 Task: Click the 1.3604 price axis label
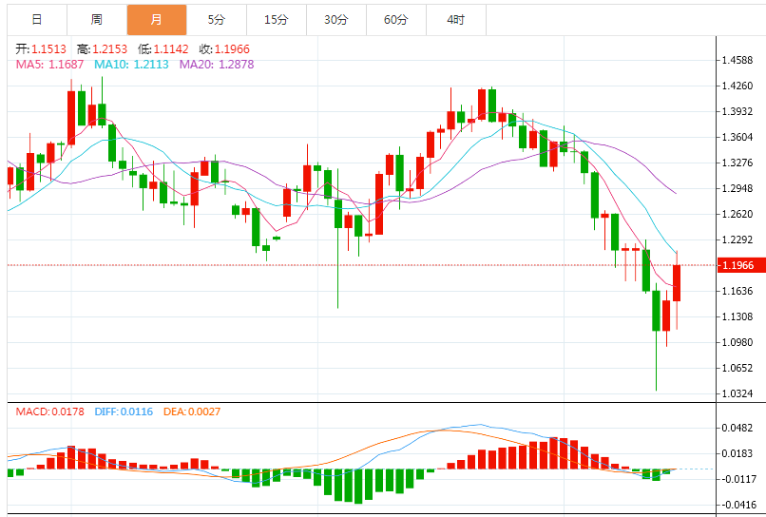737,137
